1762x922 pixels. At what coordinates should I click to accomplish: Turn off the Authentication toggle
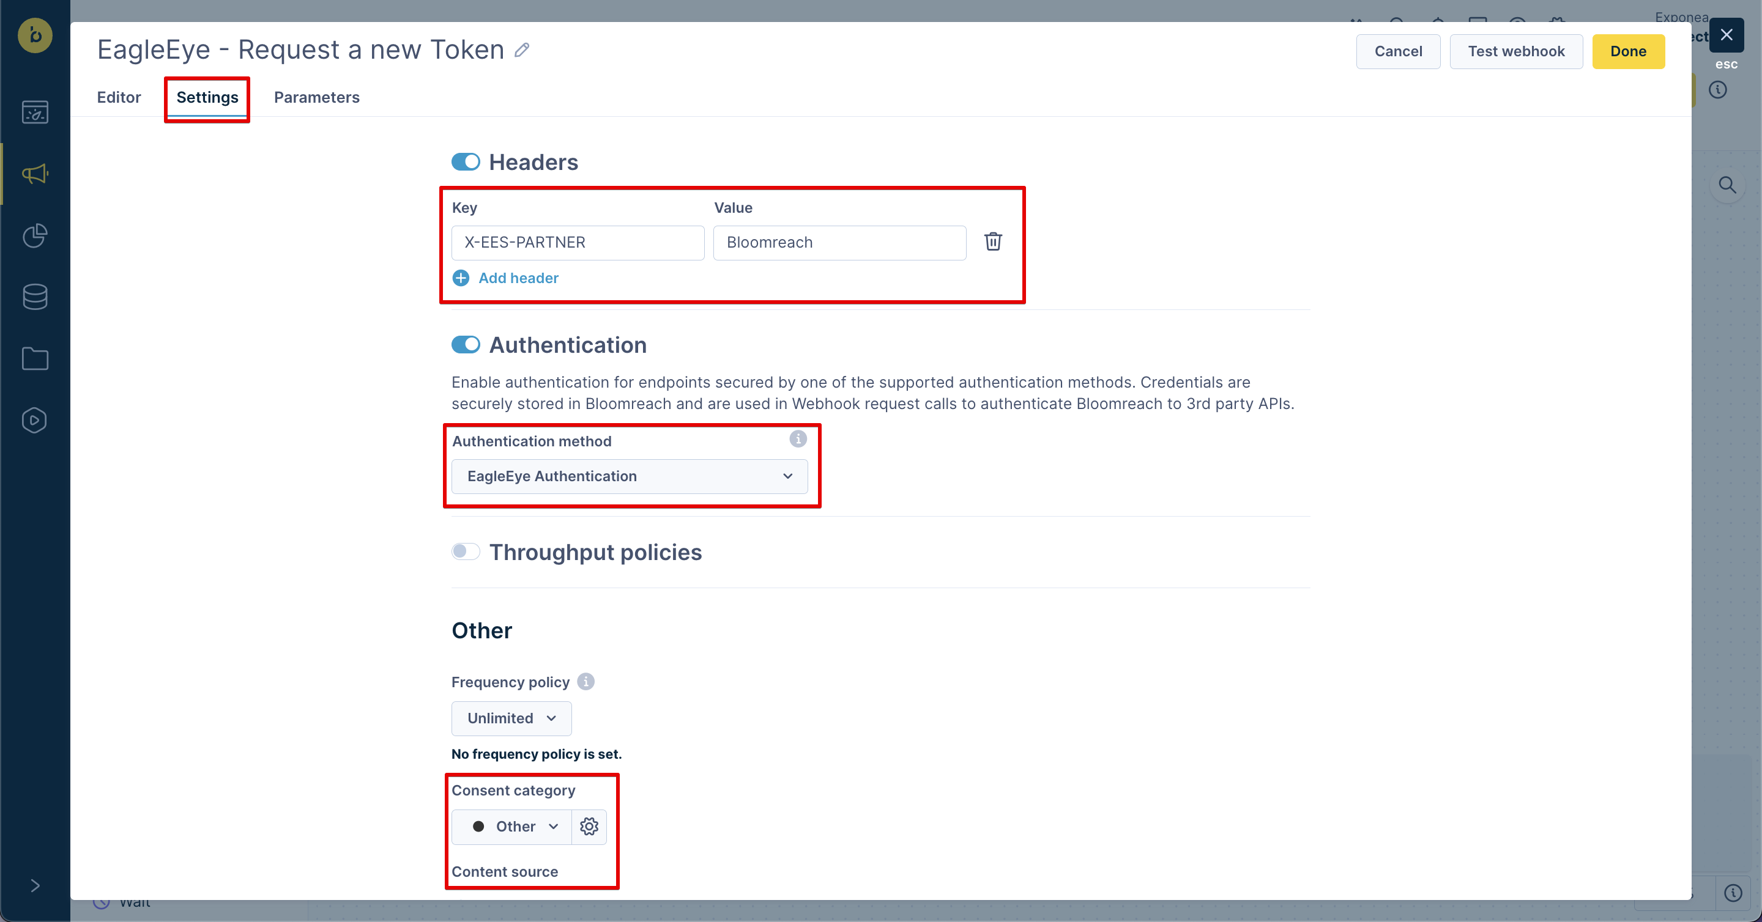(x=466, y=344)
